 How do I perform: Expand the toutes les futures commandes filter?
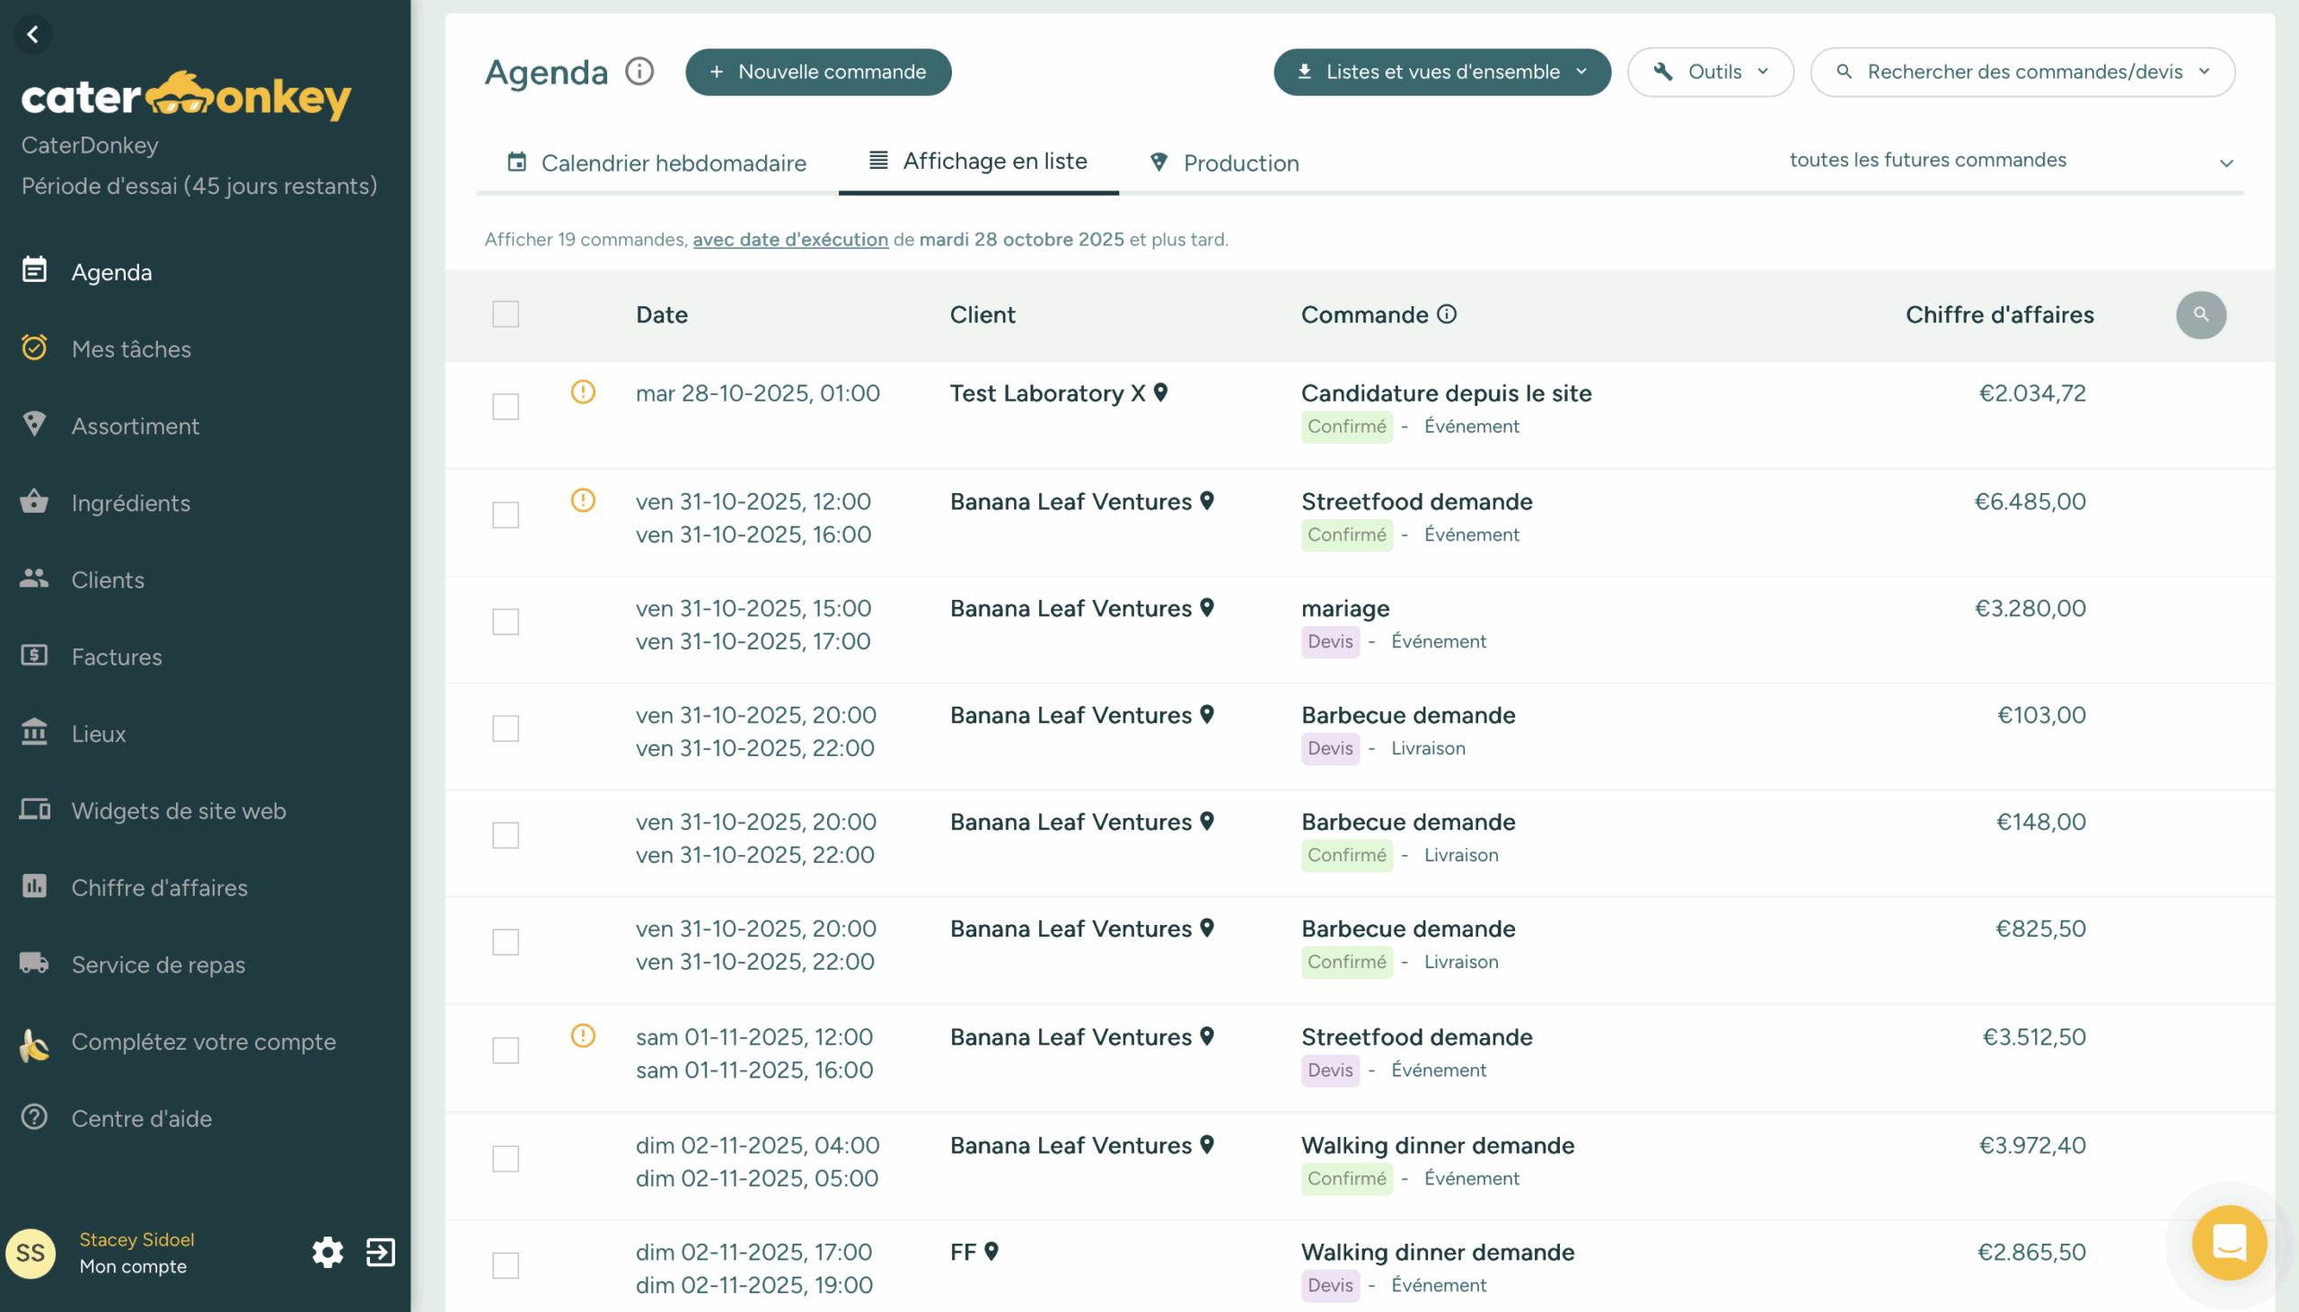[x=2009, y=162]
